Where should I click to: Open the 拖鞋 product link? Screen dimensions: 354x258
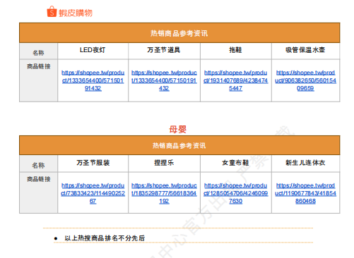coord(235,80)
